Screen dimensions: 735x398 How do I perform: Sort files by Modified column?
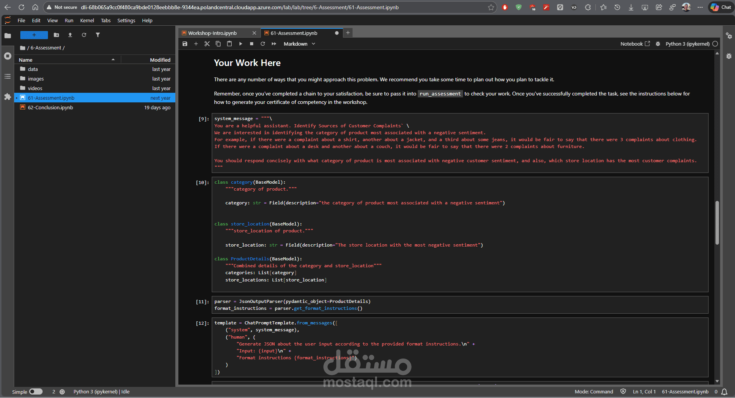148,60
